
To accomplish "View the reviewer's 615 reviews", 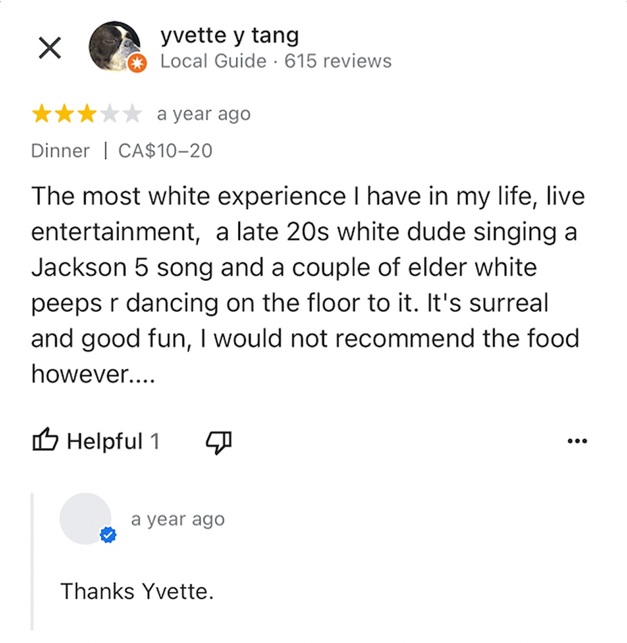I will [338, 61].
